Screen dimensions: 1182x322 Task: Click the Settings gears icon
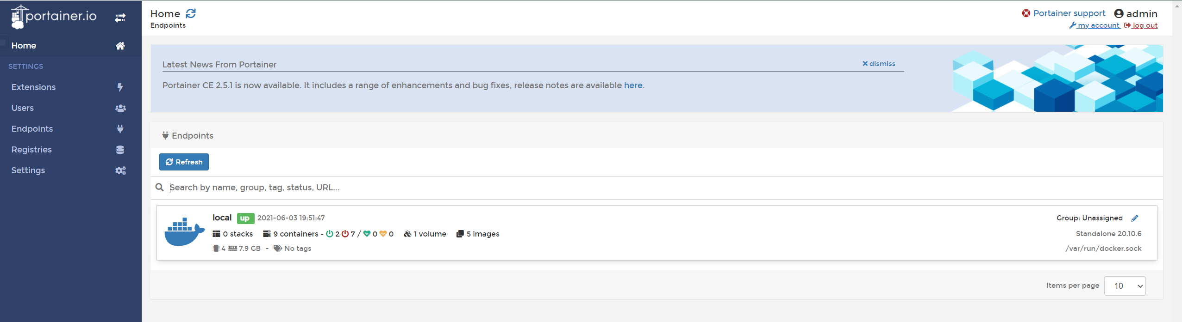120,170
